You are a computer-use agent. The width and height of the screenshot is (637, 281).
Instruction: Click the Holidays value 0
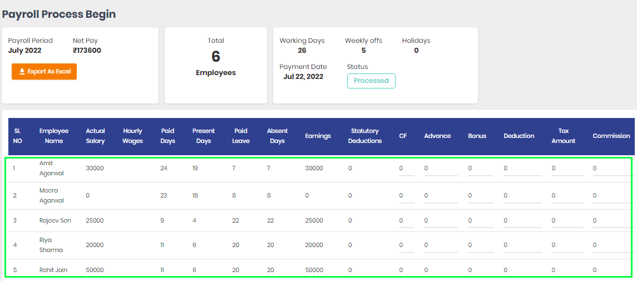(416, 50)
